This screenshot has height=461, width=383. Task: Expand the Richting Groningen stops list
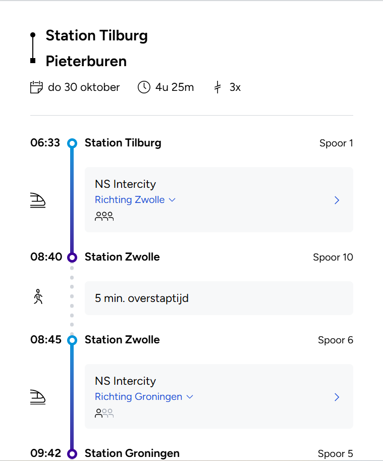(144, 397)
